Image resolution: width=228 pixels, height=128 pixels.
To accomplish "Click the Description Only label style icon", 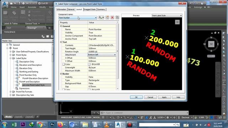I will pyautogui.click(x=17, y=62).
